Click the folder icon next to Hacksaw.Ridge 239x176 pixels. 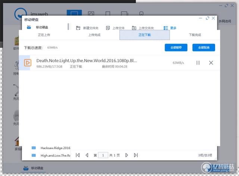[x=34, y=148]
